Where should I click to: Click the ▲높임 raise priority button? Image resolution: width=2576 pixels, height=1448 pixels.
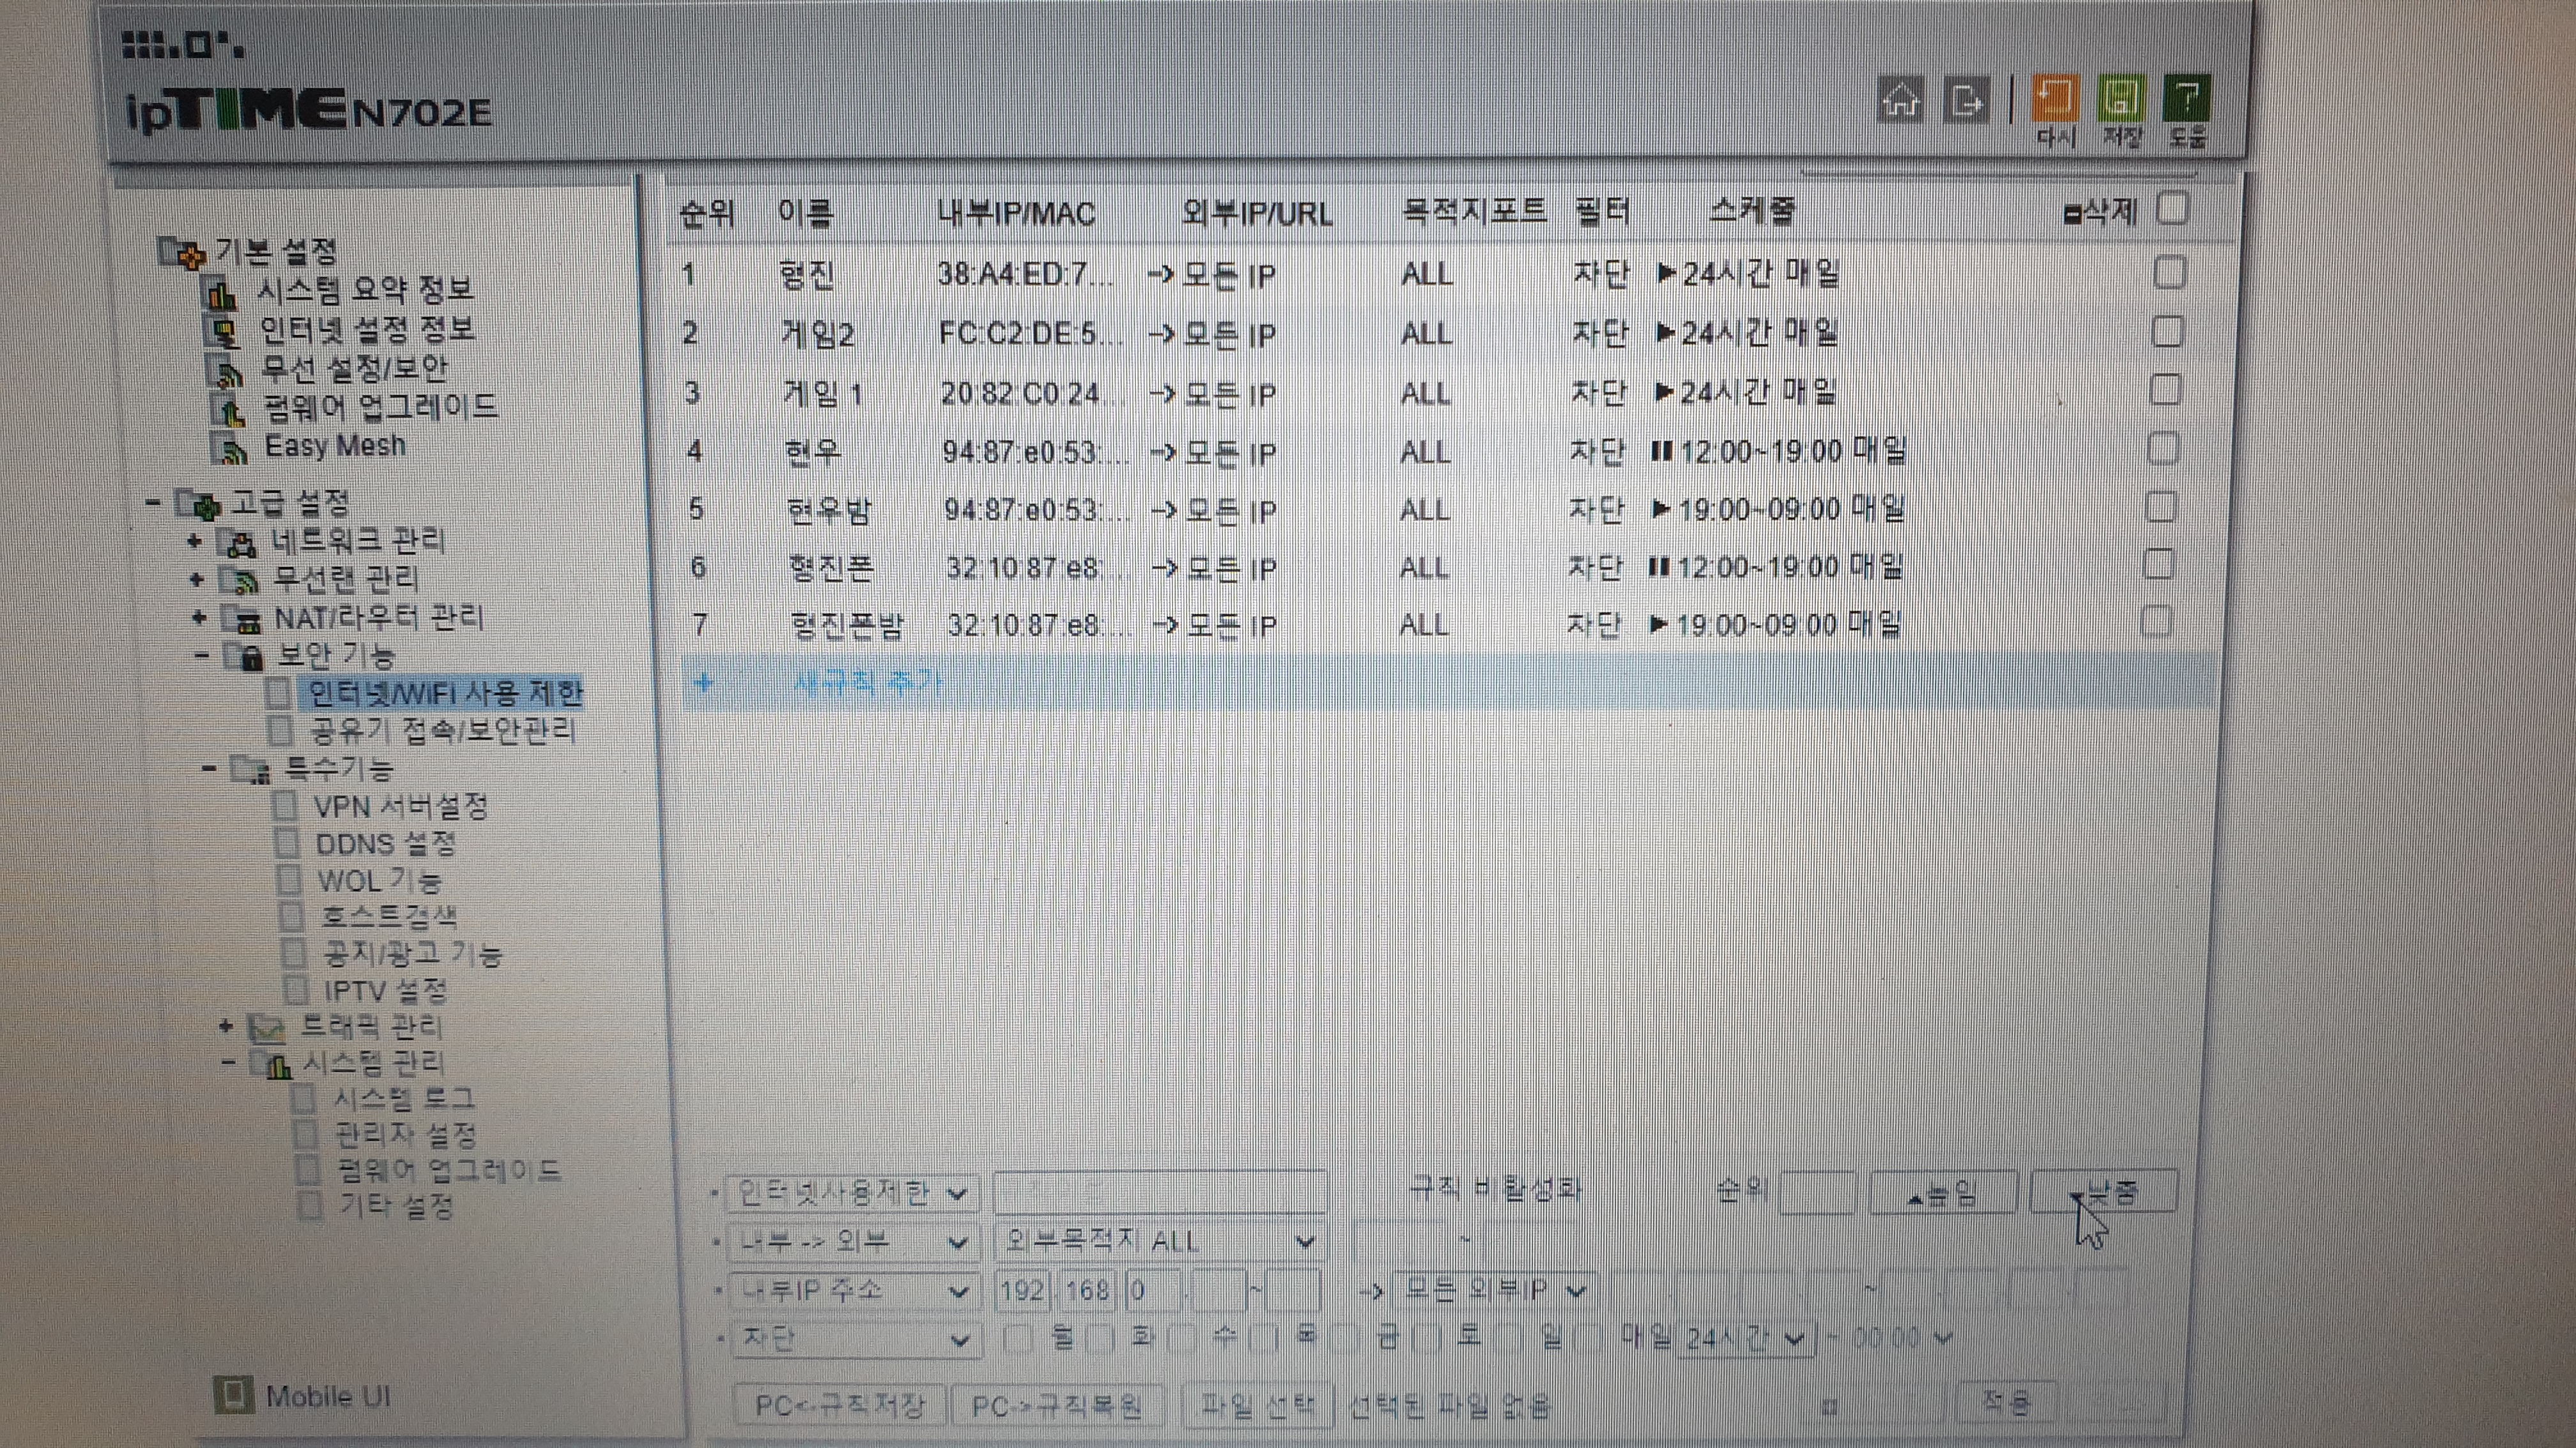point(1942,1193)
